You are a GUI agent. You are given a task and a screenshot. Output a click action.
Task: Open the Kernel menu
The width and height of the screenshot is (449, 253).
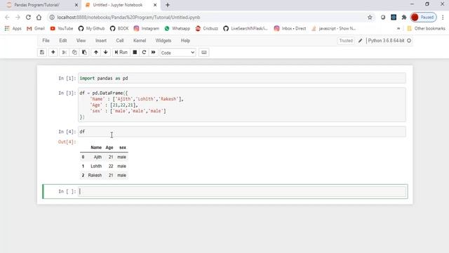pos(140,41)
